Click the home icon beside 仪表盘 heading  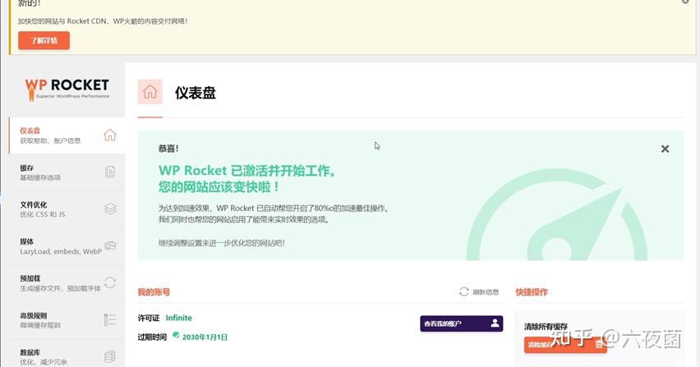(x=150, y=92)
